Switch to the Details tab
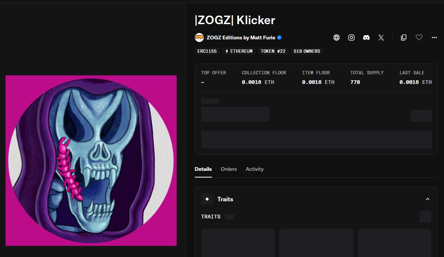Image resolution: width=444 pixels, height=257 pixels. [x=203, y=169]
